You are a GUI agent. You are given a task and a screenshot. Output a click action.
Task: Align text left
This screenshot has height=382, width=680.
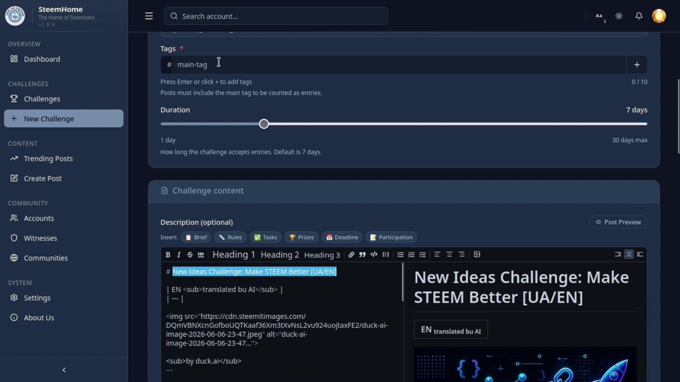point(437,255)
